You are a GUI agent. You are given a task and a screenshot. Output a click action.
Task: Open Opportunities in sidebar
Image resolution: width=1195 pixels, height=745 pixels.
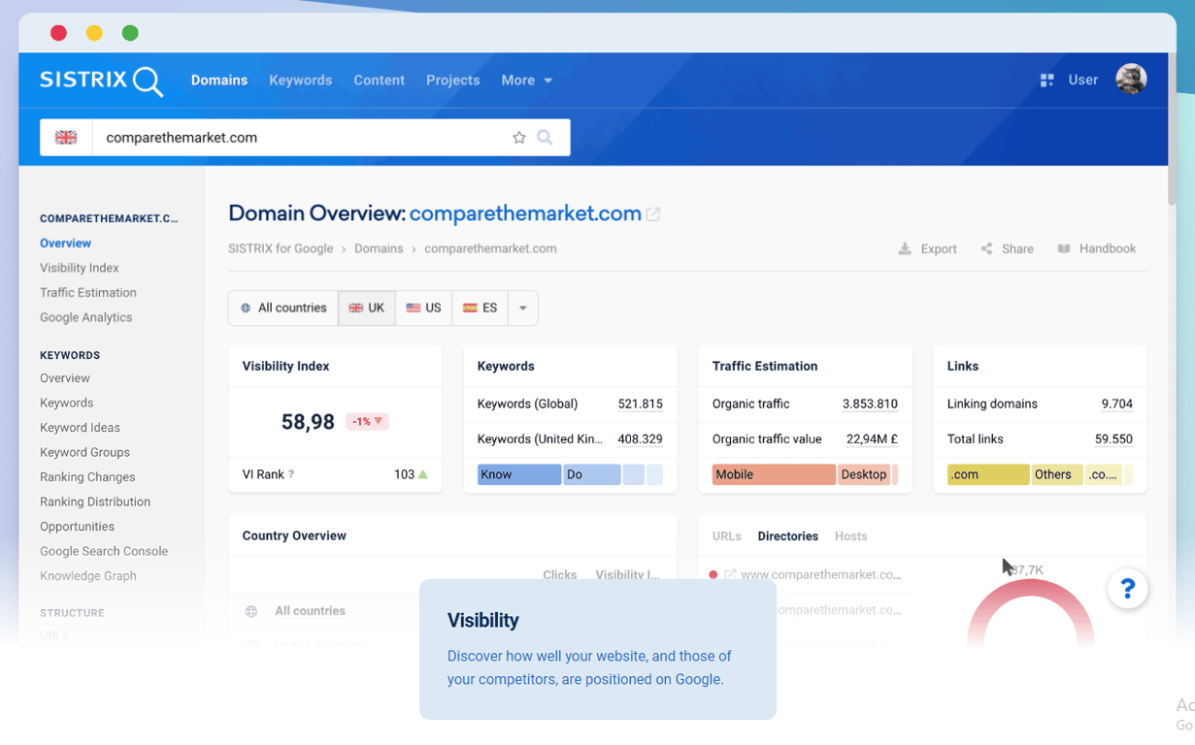pos(77,527)
